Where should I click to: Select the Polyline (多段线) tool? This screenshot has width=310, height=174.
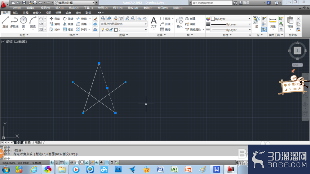click(x=14, y=22)
